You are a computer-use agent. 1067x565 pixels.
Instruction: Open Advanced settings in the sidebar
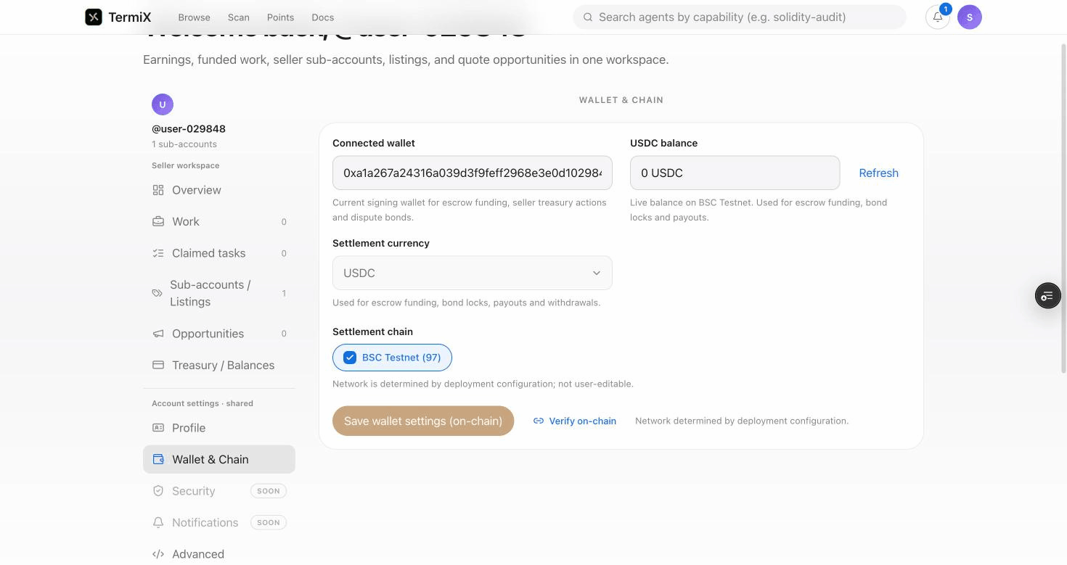pos(219,554)
